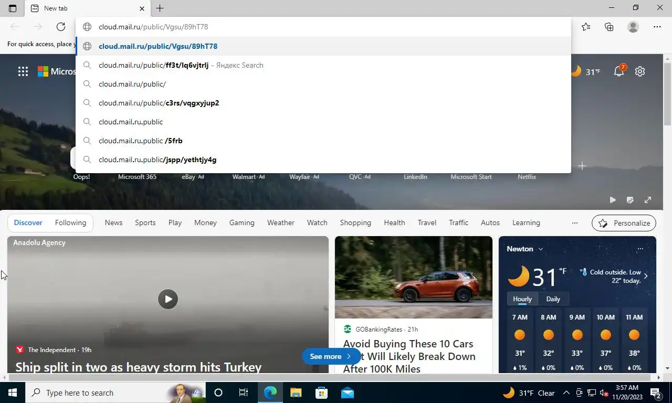Play the background video
The width and height of the screenshot is (672, 403).
pos(613,200)
